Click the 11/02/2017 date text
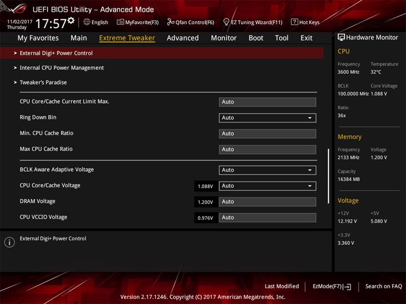This screenshot has width=406, height=304. tap(20, 22)
